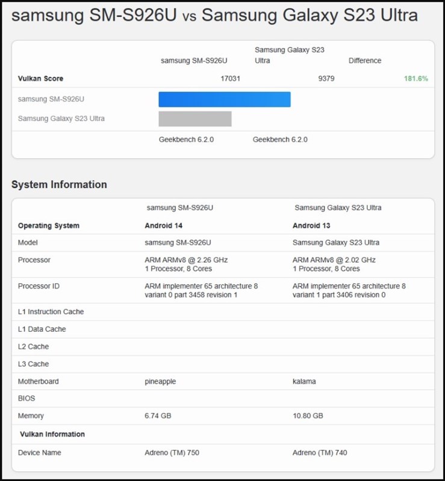Click the 'System Information' heading

(59, 185)
